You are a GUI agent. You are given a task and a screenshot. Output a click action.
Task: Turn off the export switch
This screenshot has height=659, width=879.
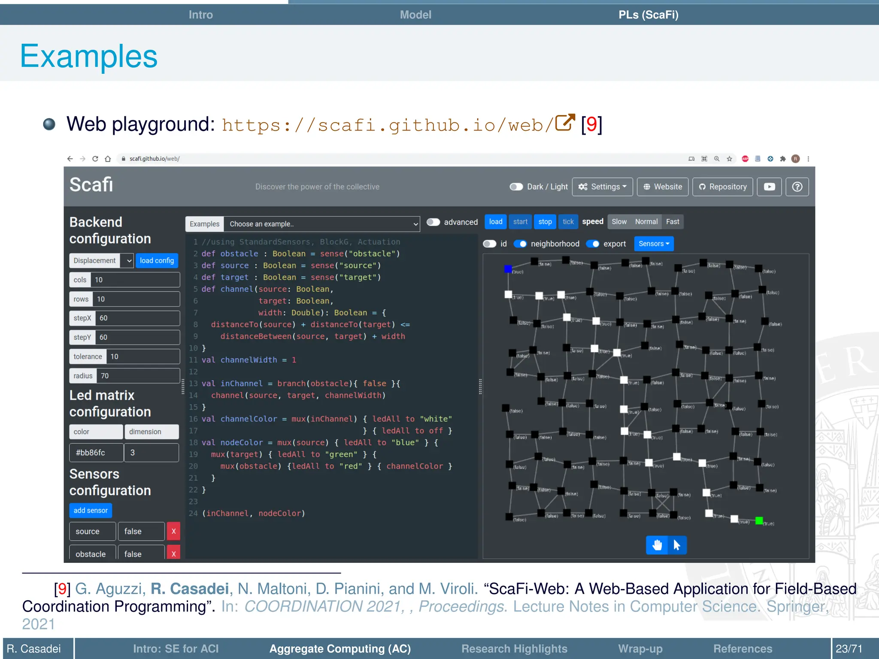(593, 244)
